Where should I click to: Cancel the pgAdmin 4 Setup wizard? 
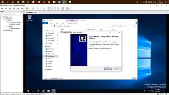(x=117, y=69)
